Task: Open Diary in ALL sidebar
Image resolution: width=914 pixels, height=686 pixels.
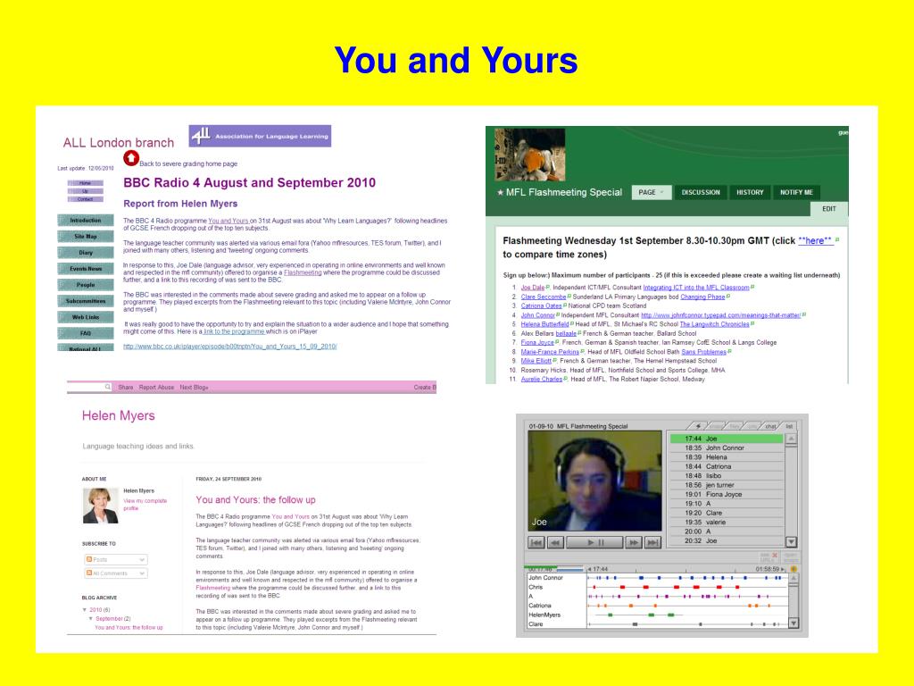Action: [x=86, y=253]
